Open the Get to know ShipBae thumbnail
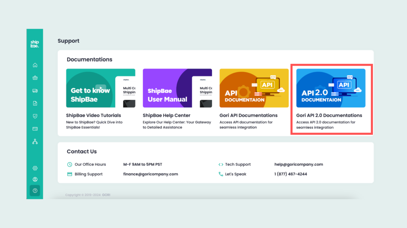Viewport: 407px width, 228px height. [x=101, y=88]
